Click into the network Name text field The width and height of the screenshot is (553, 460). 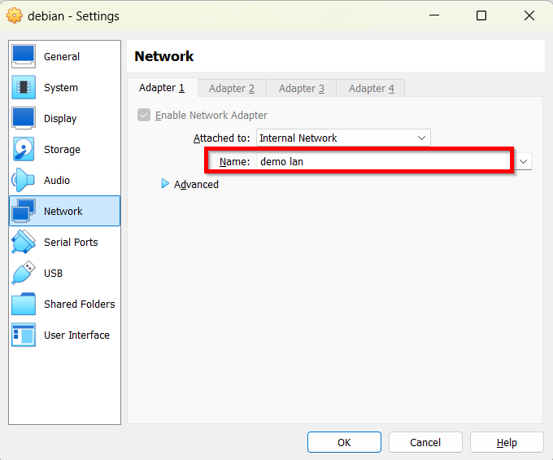coord(382,161)
